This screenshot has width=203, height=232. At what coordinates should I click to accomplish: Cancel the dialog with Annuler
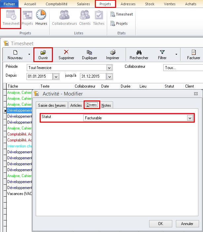pos(187,223)
